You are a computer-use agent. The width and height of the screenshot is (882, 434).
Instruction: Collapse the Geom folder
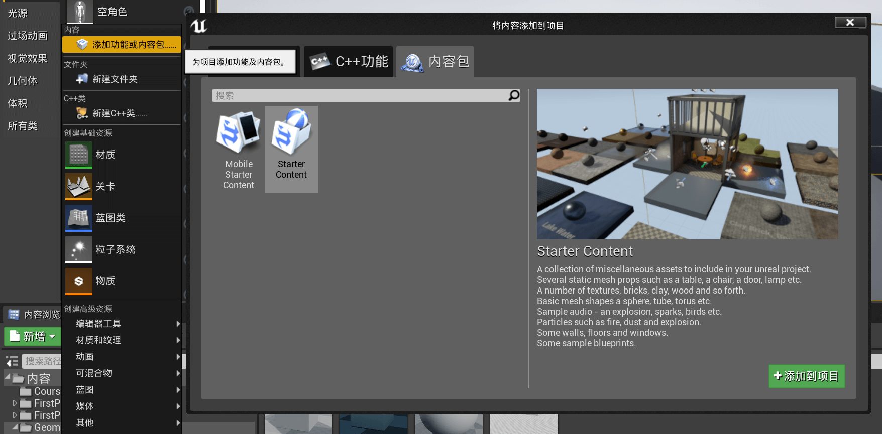pyautogui.click(x=15, y=427)
